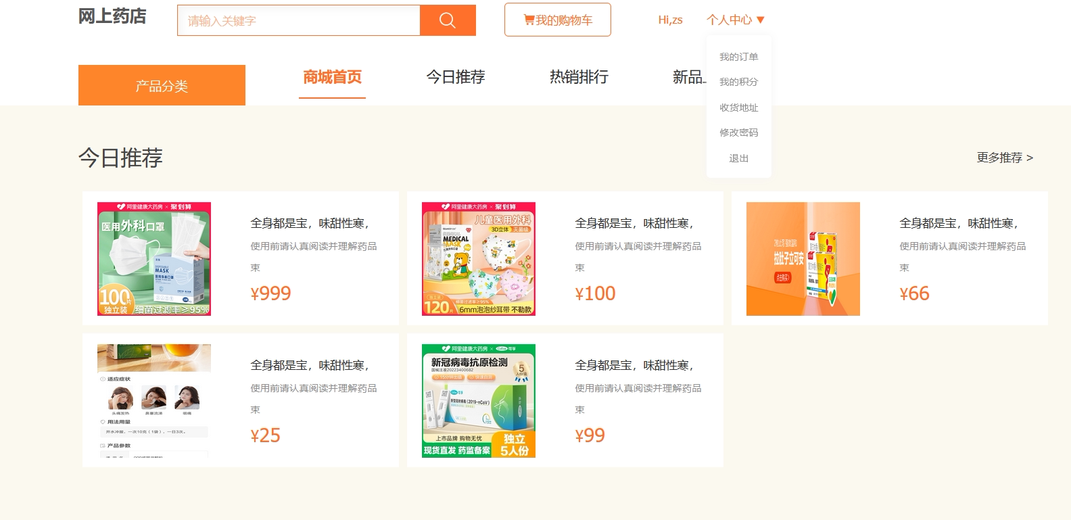1071x520 pixels.
Task: Switch to the 商城首页 tab
Action: point(332,77)
